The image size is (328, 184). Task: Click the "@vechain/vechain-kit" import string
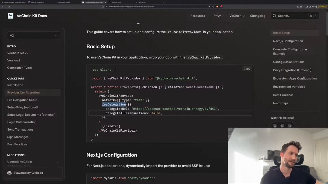pos(175,78)
